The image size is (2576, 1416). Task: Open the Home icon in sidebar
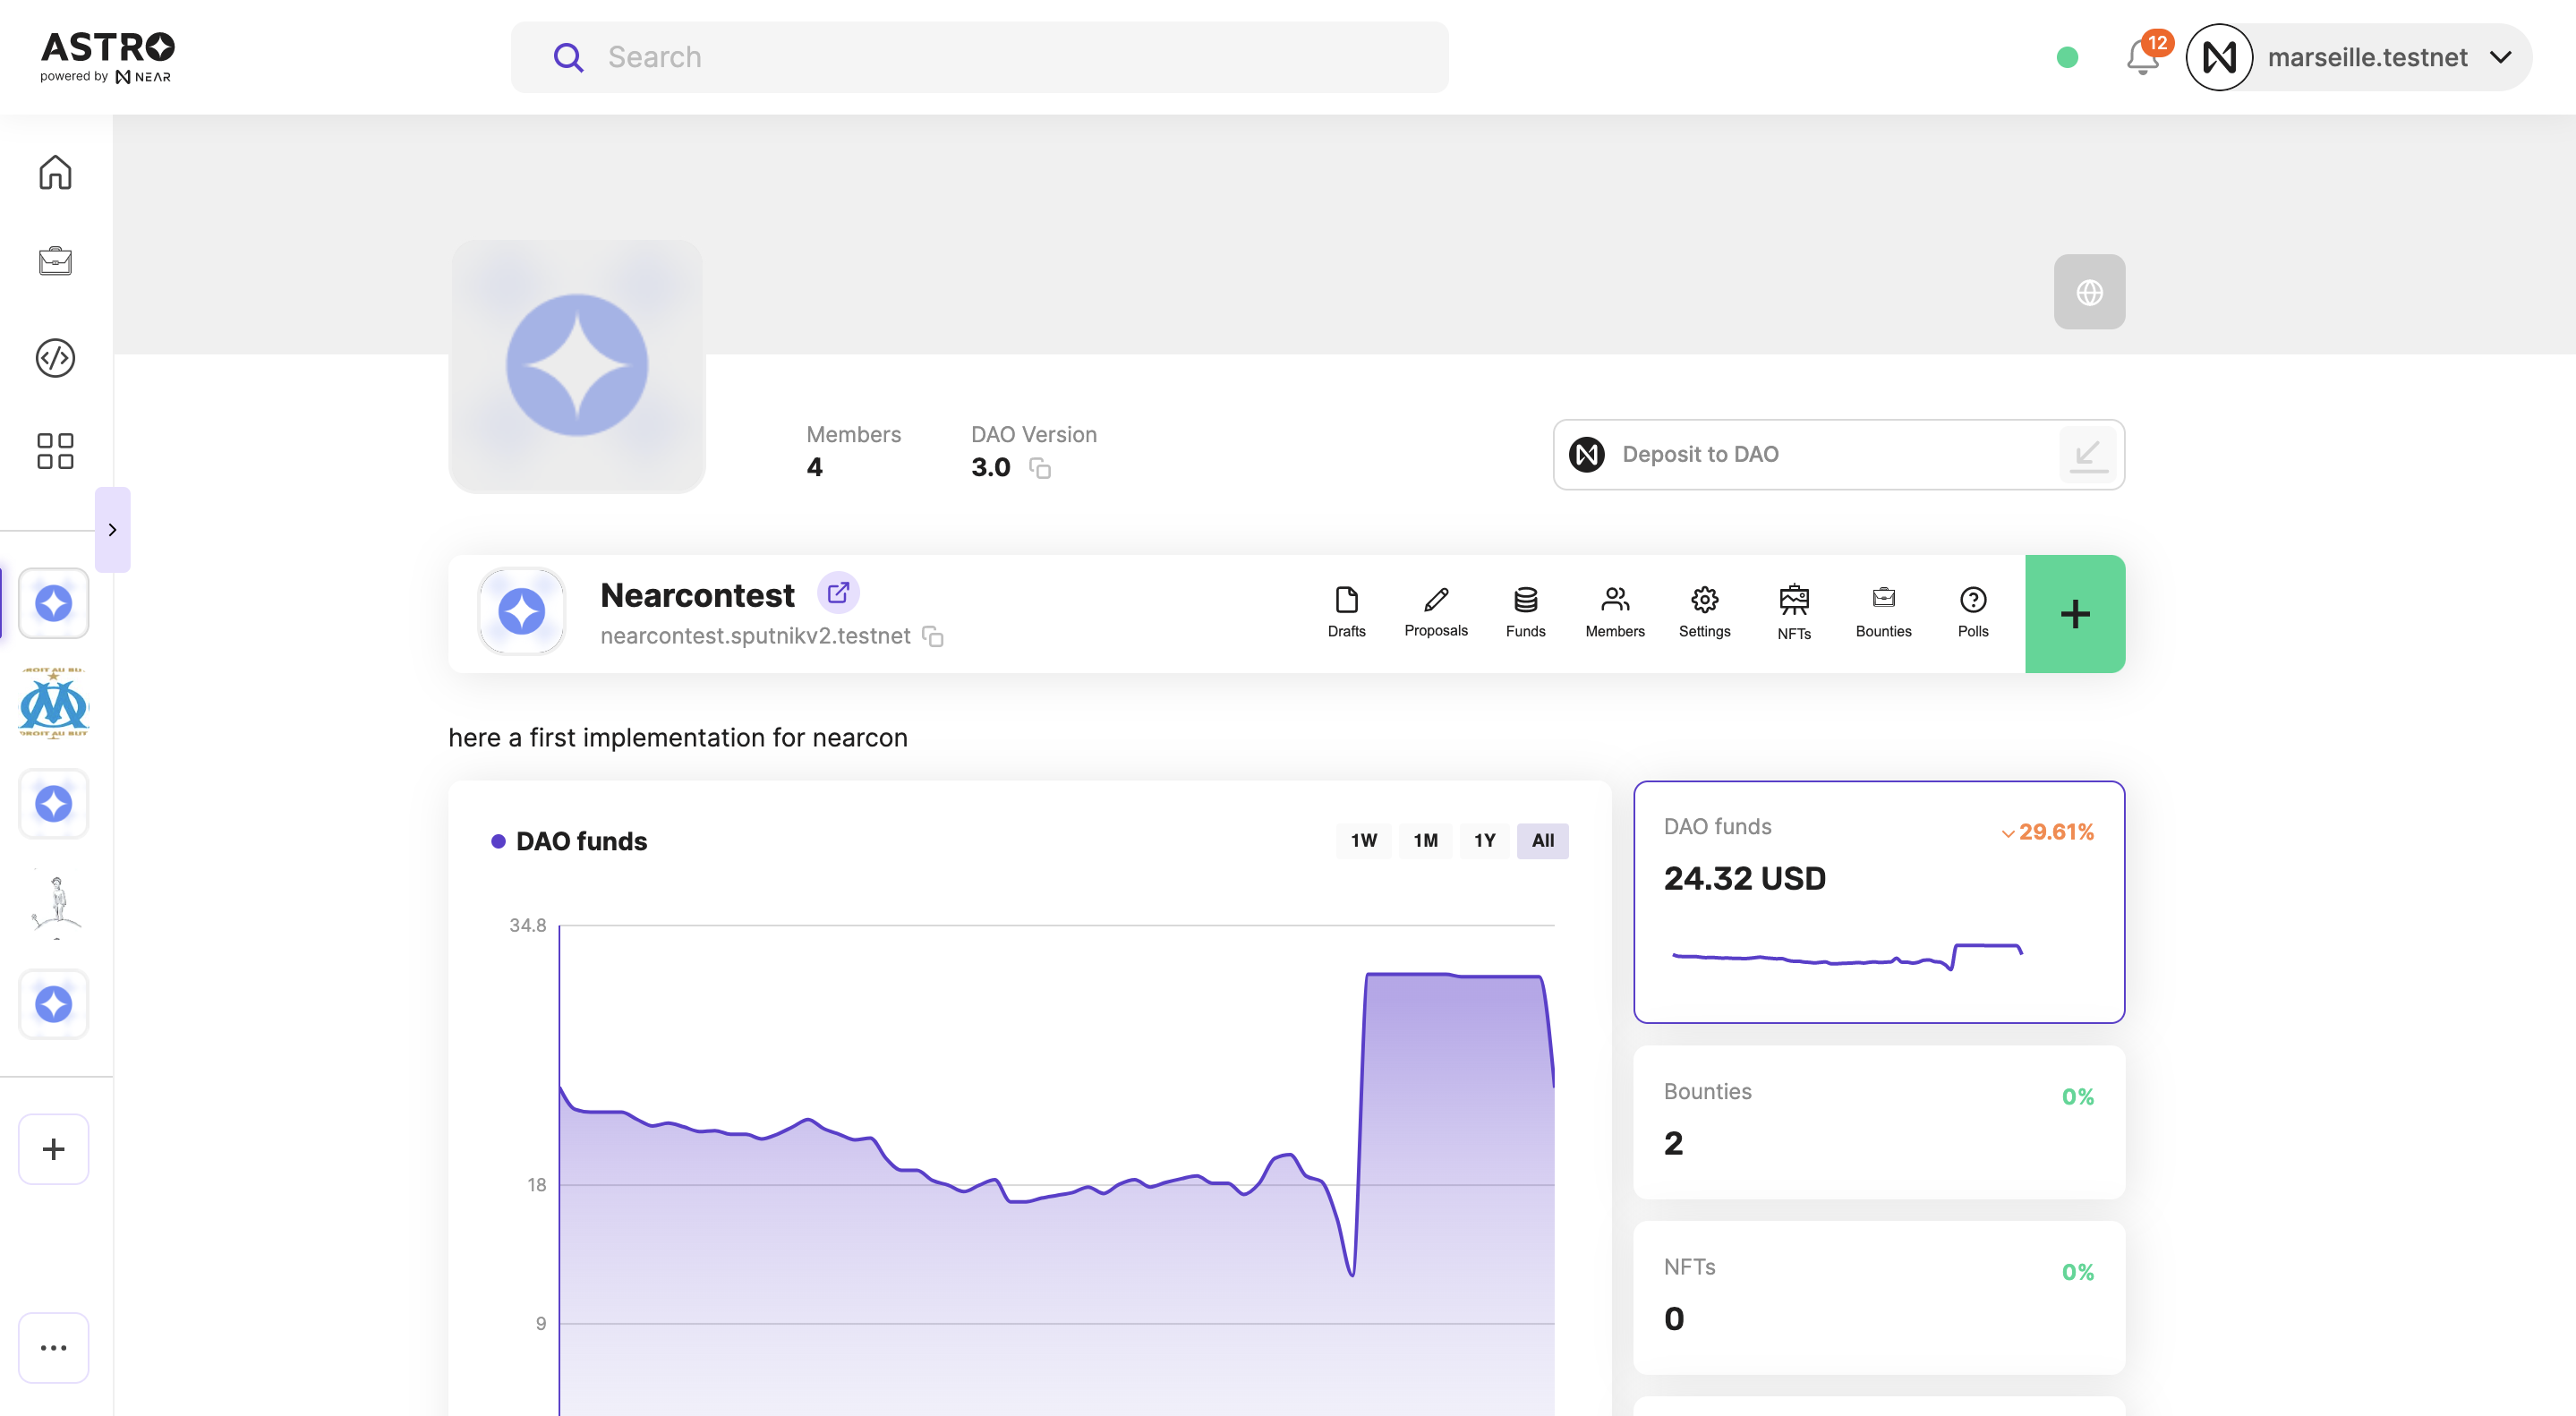[x=55, y=172]
